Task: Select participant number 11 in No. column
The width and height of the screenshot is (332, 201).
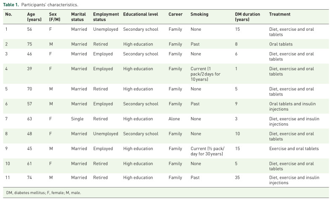Action: pos(8,178)
